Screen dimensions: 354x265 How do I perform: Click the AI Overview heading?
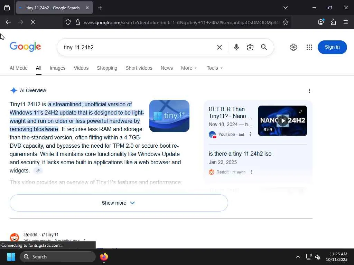(x=33, y=90)
